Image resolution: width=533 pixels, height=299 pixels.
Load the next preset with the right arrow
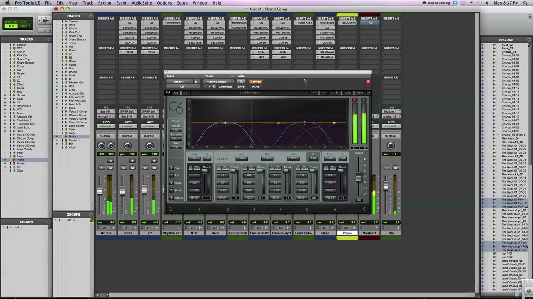click(324, 93)
